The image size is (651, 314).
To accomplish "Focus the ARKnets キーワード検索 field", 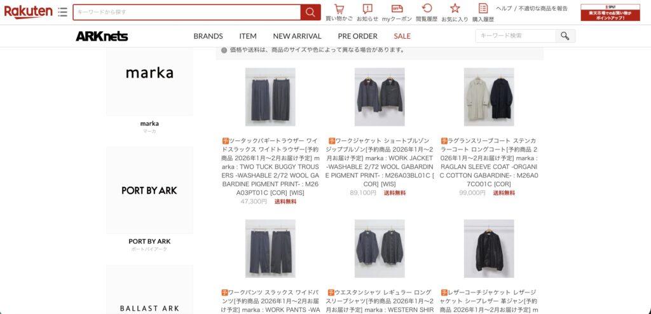I will (x=515, y=36).
